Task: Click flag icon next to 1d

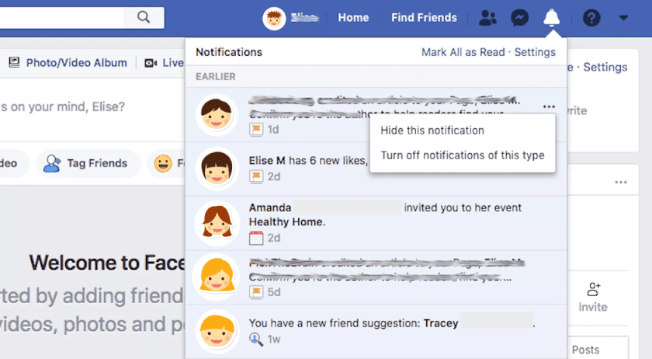Action: tap(256, 130)
